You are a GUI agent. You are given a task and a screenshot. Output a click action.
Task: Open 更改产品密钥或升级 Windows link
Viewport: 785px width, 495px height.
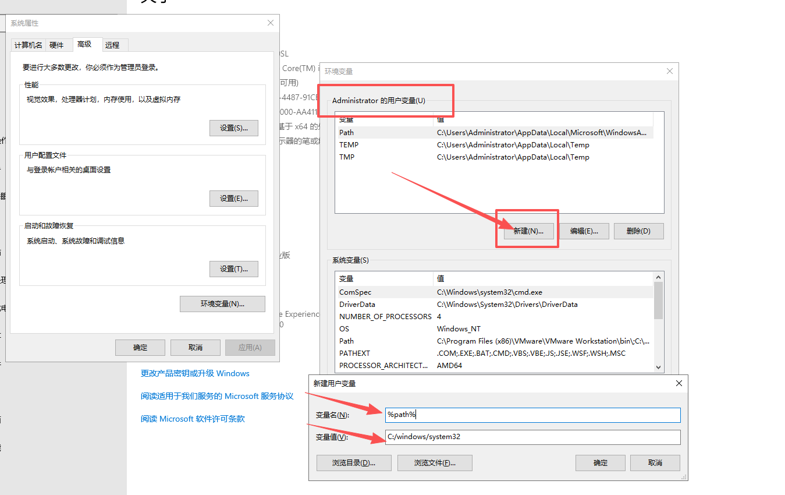(195, 374)
